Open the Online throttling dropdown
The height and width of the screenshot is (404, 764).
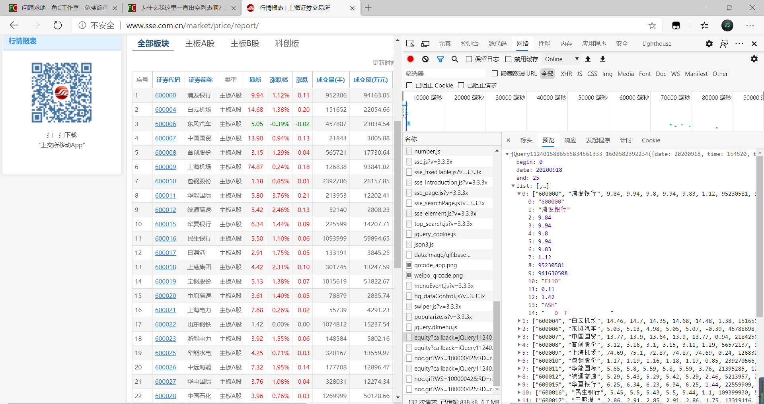(x=561, y=59)
